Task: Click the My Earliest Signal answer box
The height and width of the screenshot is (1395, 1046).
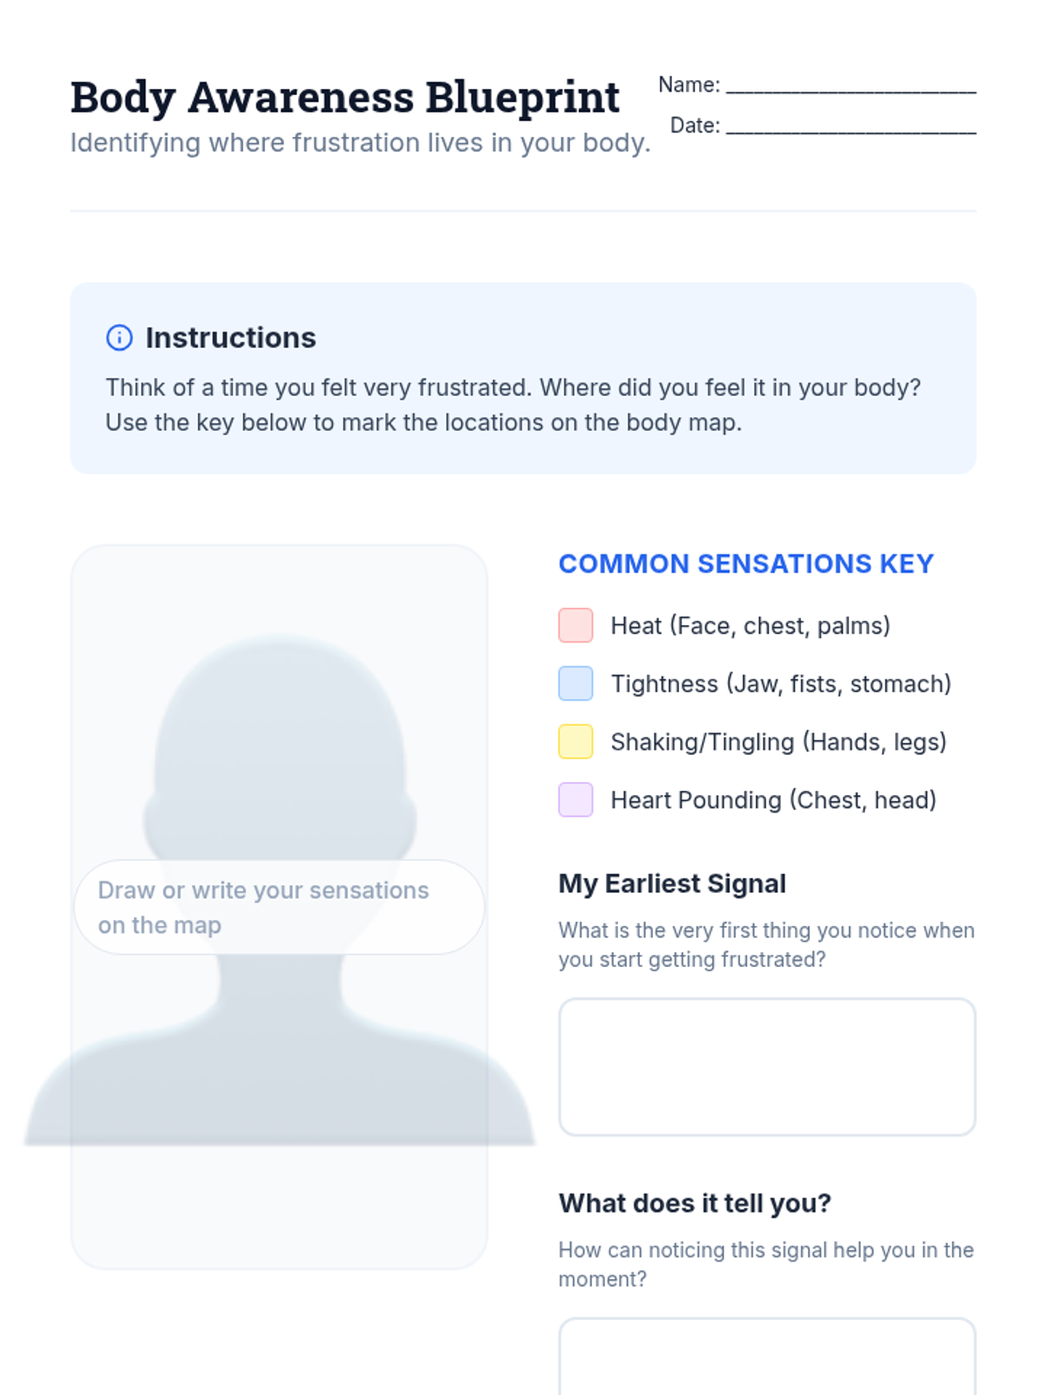Action: point(767,1066)
